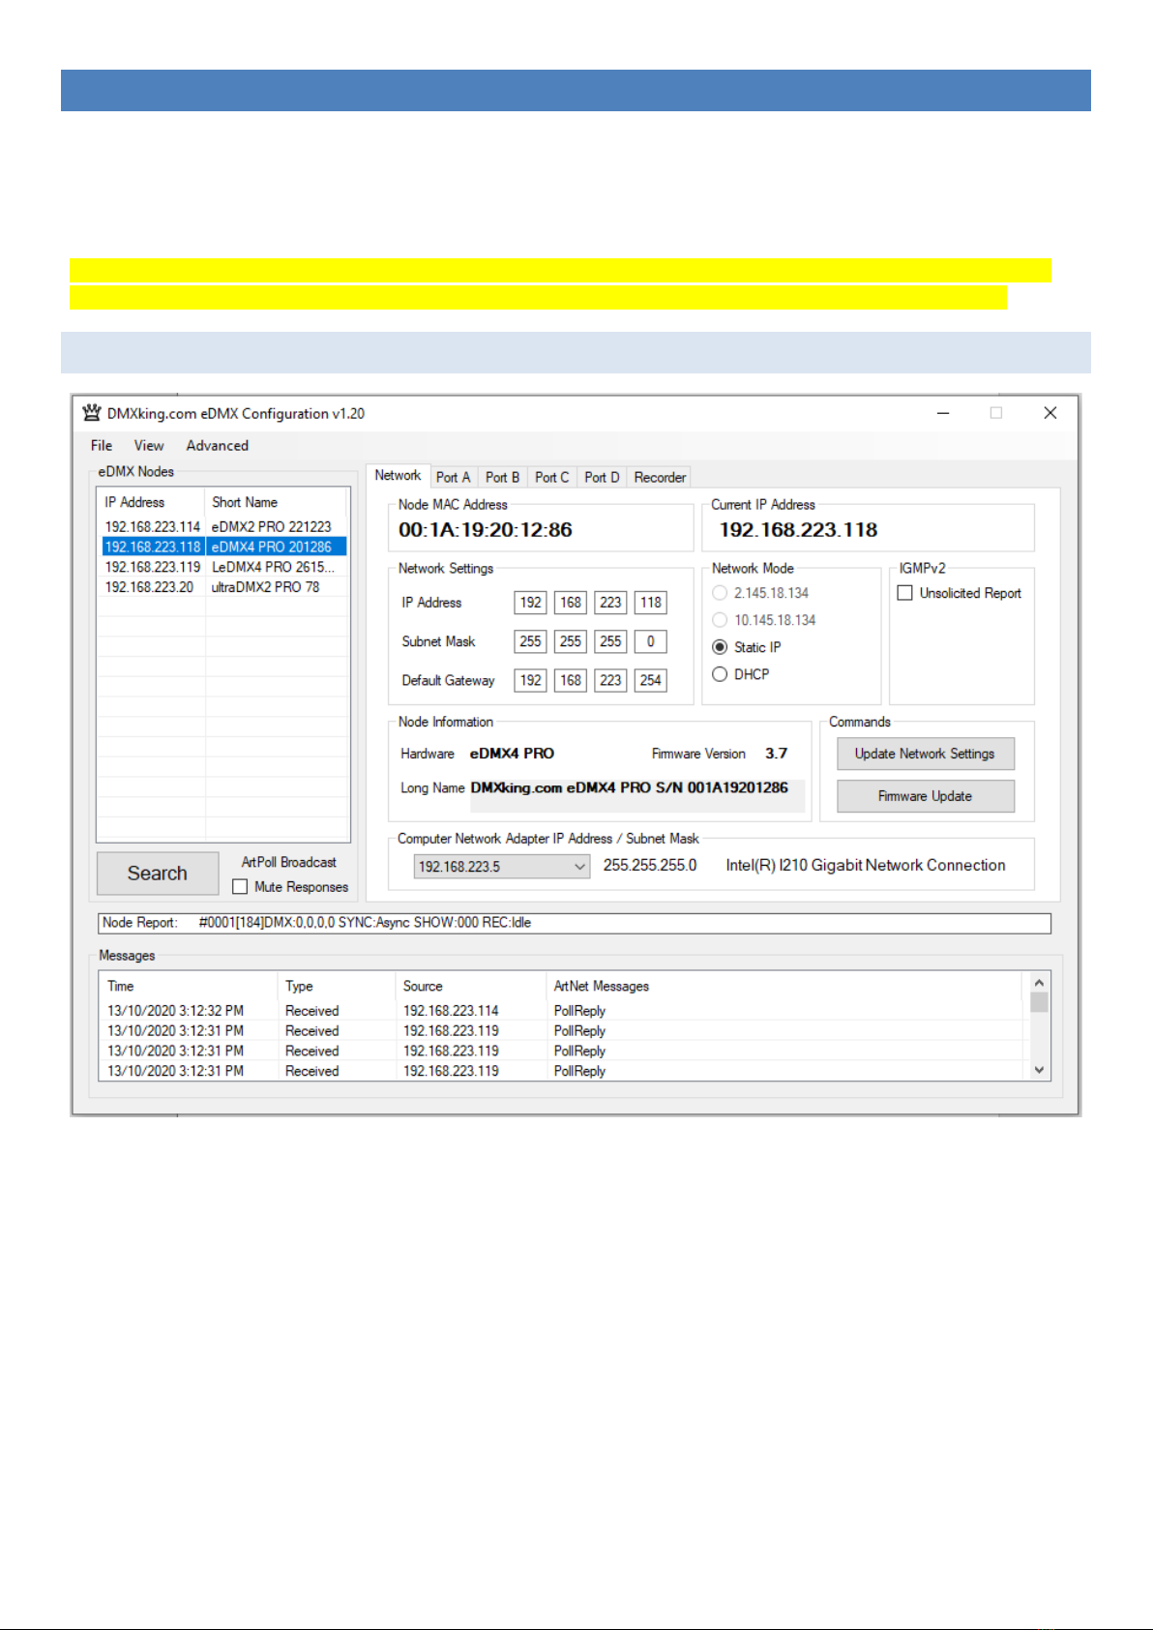Click the ArtNet Messages column header
1153x1630 pixels.
pos(783,986)
